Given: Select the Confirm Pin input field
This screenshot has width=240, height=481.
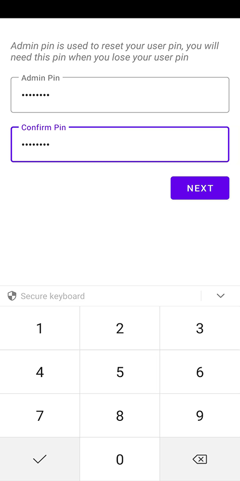Looking at the screenshot, I should [120, 144].
